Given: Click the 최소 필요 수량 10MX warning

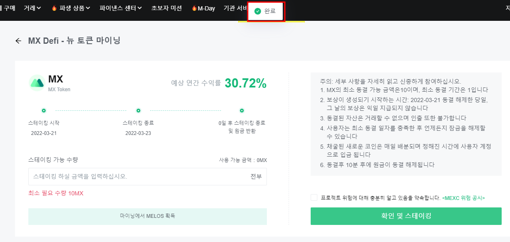Looking at the screenshot, I should click(x=55, y=193).
